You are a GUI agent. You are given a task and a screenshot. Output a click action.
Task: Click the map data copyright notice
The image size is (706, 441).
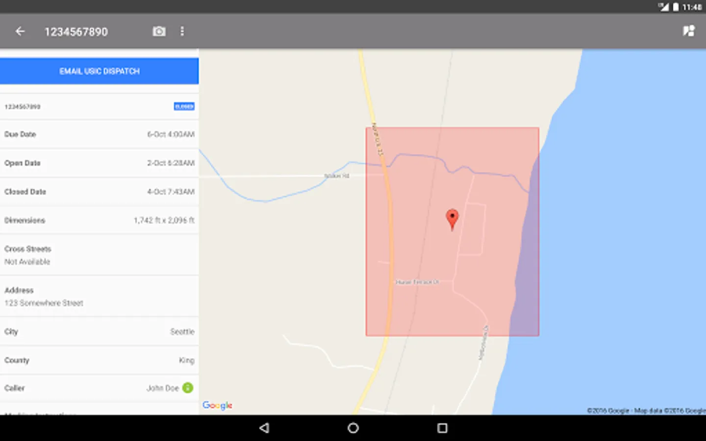pos(646,411)
